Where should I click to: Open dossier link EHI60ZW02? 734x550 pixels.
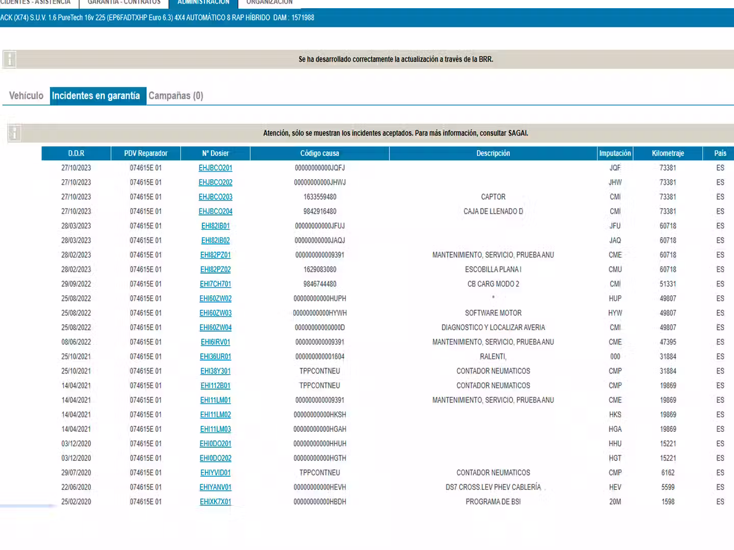[x=216, y=298]
